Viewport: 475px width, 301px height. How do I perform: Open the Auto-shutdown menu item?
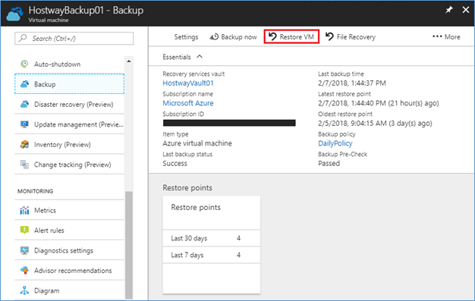69,64
